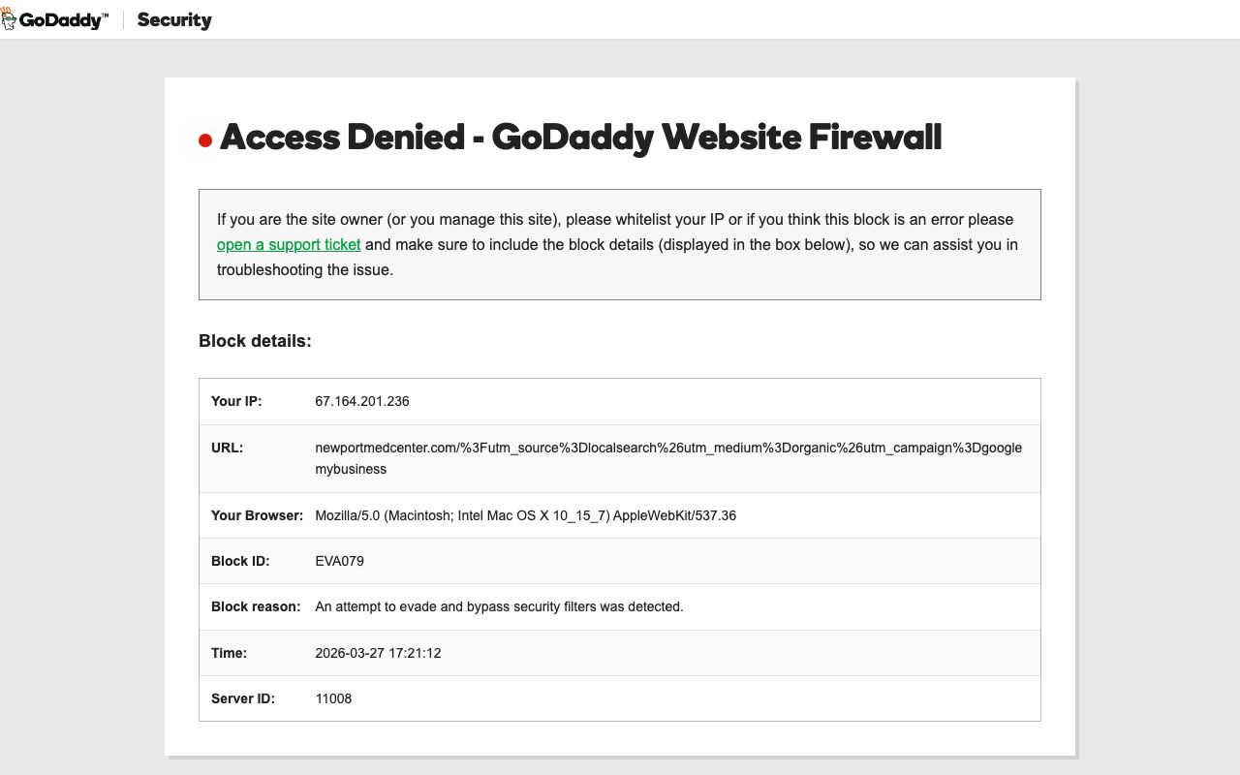
Task: Click the GoDaddy wordmark in header
Action: [64, 20]
